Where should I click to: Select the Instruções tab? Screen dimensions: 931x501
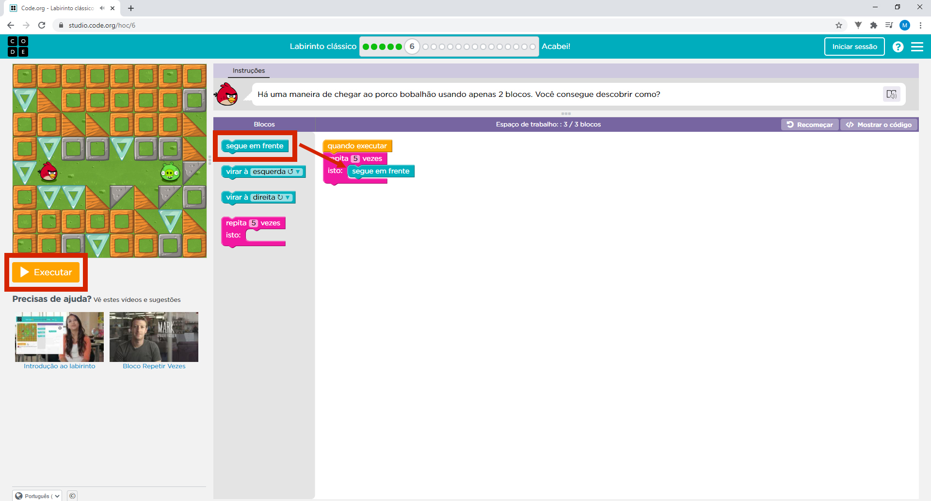click(249, 71)
